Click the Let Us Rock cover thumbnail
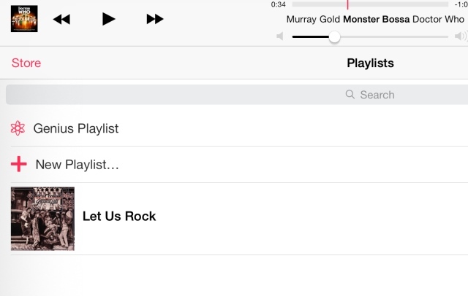The image size is (468, 296). (x=42, y=219)
